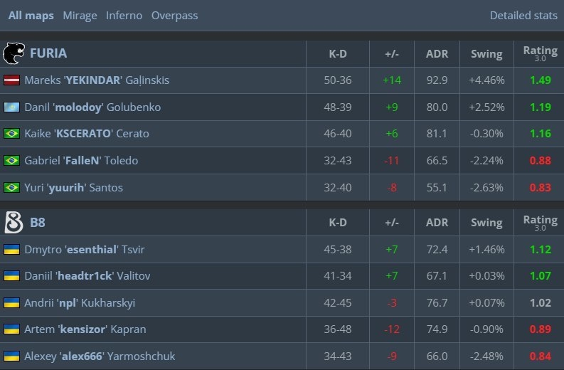The height and width of the screenshot is (370, 564).
Task: Open the Detailed stats link
Action: pos(523,15)
